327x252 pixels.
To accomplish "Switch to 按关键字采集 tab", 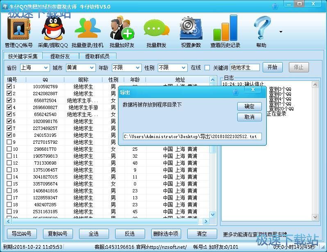I will (x=23, y=56).
